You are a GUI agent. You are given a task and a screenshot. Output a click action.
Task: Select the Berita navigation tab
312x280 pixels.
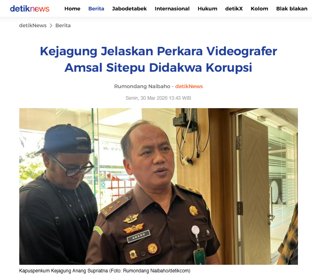point(96,9)
